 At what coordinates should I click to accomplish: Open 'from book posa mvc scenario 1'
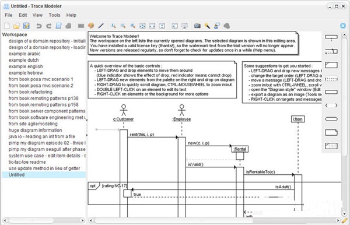(41, 79)
